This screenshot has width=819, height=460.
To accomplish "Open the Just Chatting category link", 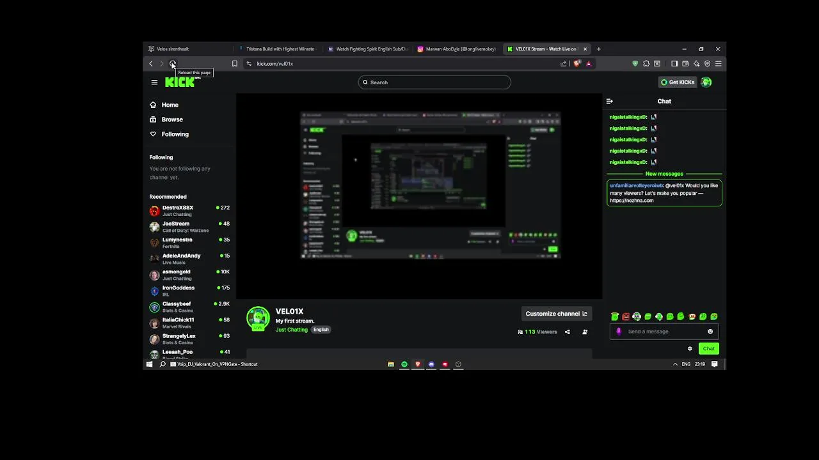I will pos(292,330).
